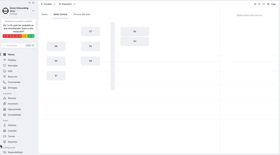Image resolution: width=280 pixels, height=155 pixels.
Task: Click the zoom in magnifier icon
Action: tap(33, 3)
